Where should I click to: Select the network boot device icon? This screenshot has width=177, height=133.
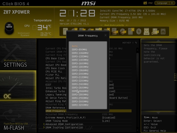point(163,31)
